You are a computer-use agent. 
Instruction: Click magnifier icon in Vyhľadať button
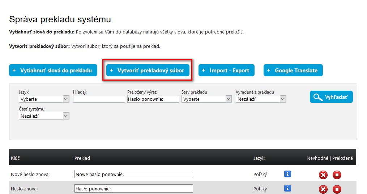point(318,97)
